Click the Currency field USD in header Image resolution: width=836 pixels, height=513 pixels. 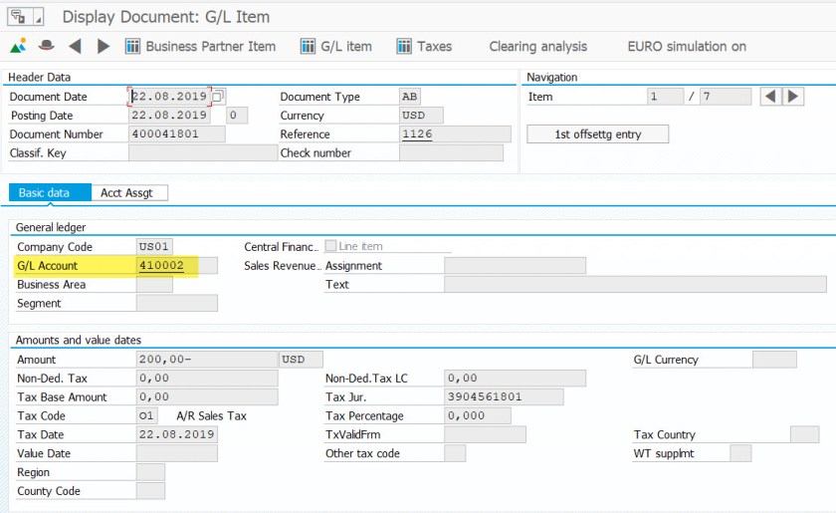421,116
